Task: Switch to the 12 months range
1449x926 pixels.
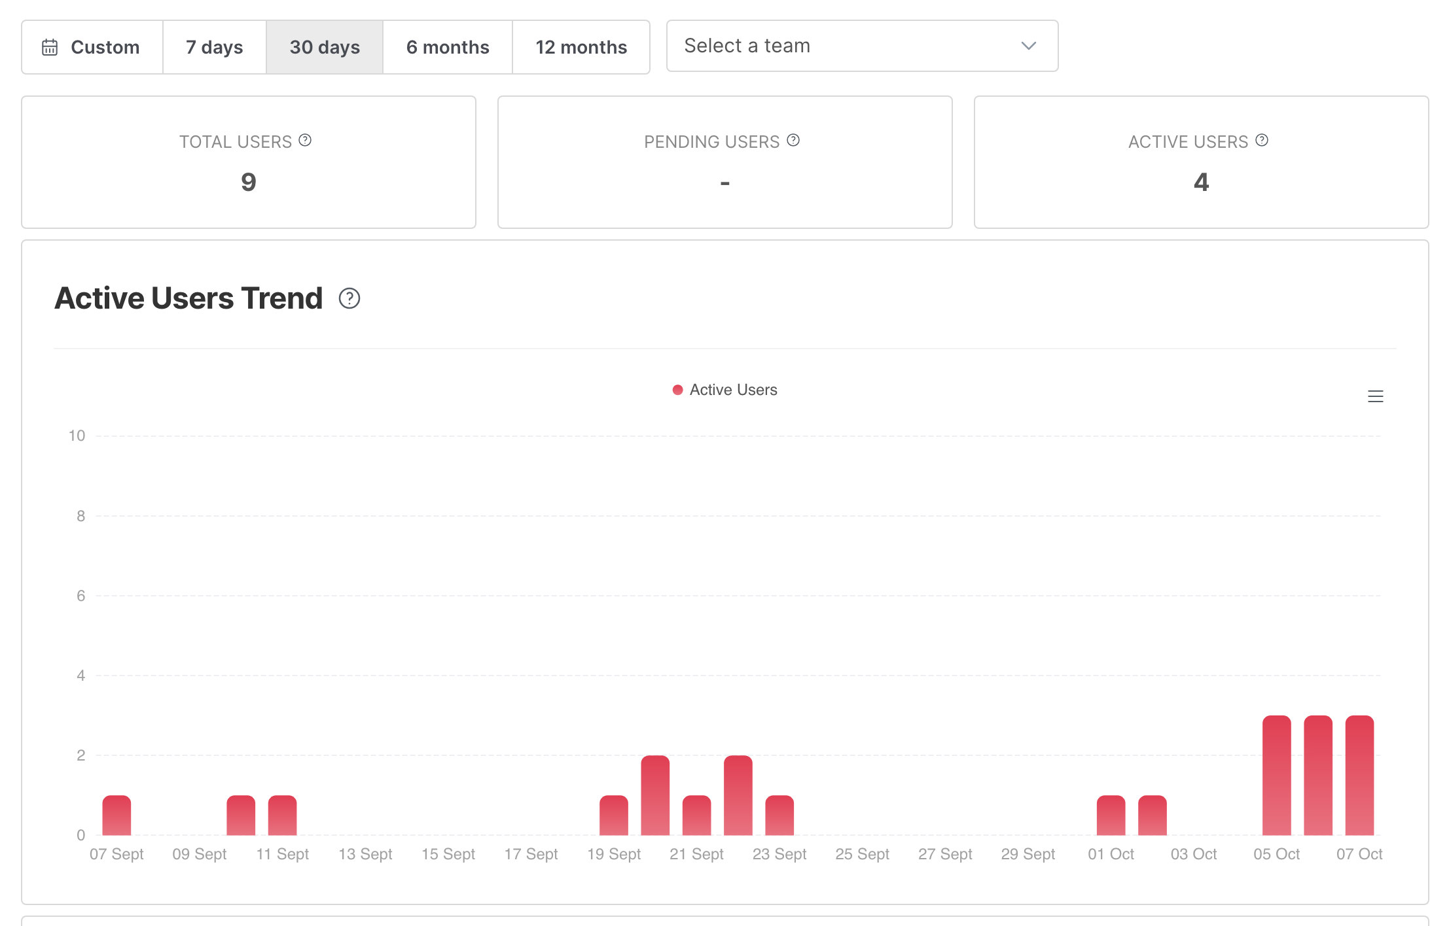Action: (x=581, y=47)
